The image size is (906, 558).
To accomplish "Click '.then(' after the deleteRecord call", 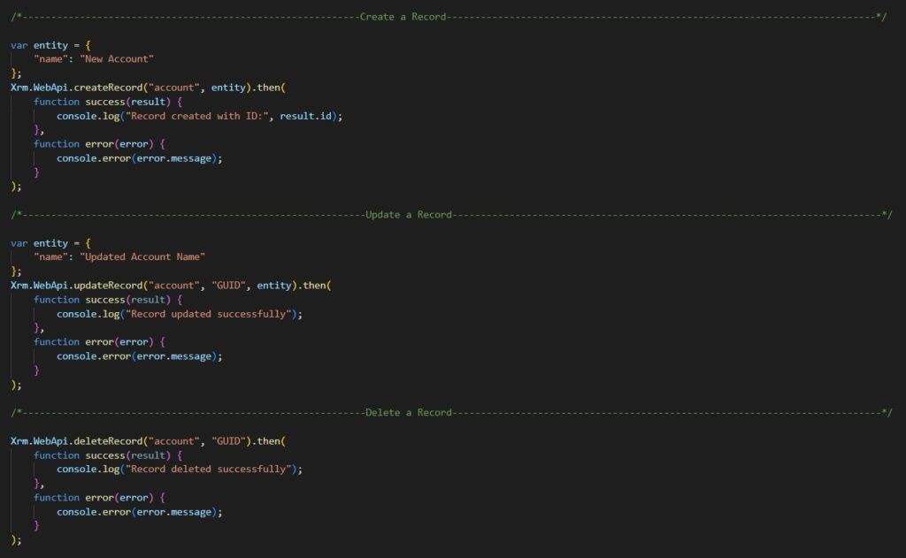I will click(x=269, y=441).
